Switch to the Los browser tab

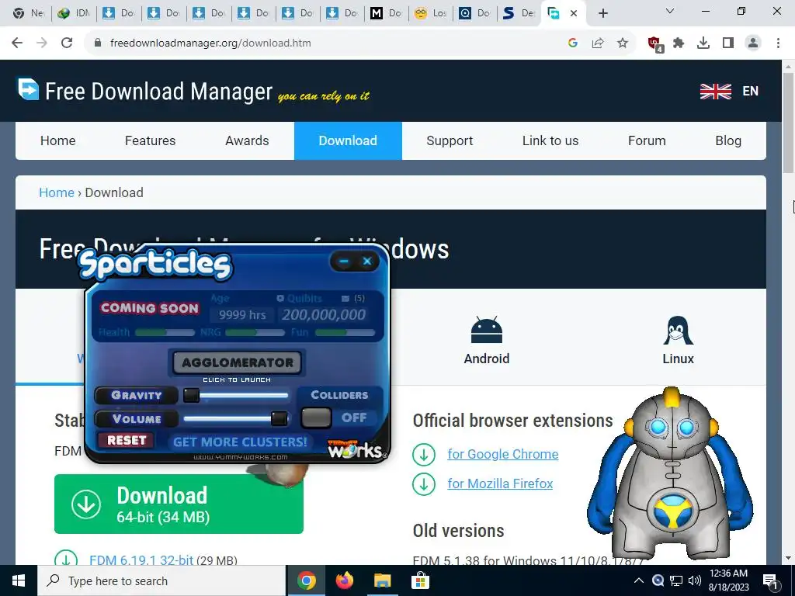pyautogui.click(x=432, y=13)
